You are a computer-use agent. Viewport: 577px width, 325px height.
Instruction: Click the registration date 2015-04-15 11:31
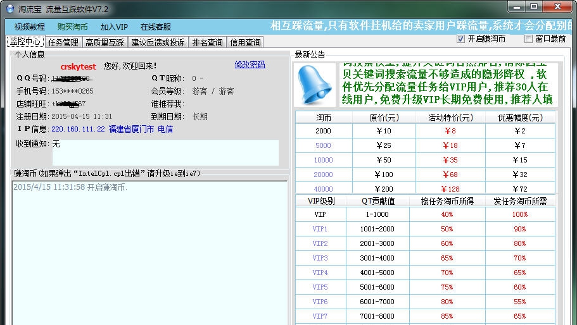[x=82, y=117]
